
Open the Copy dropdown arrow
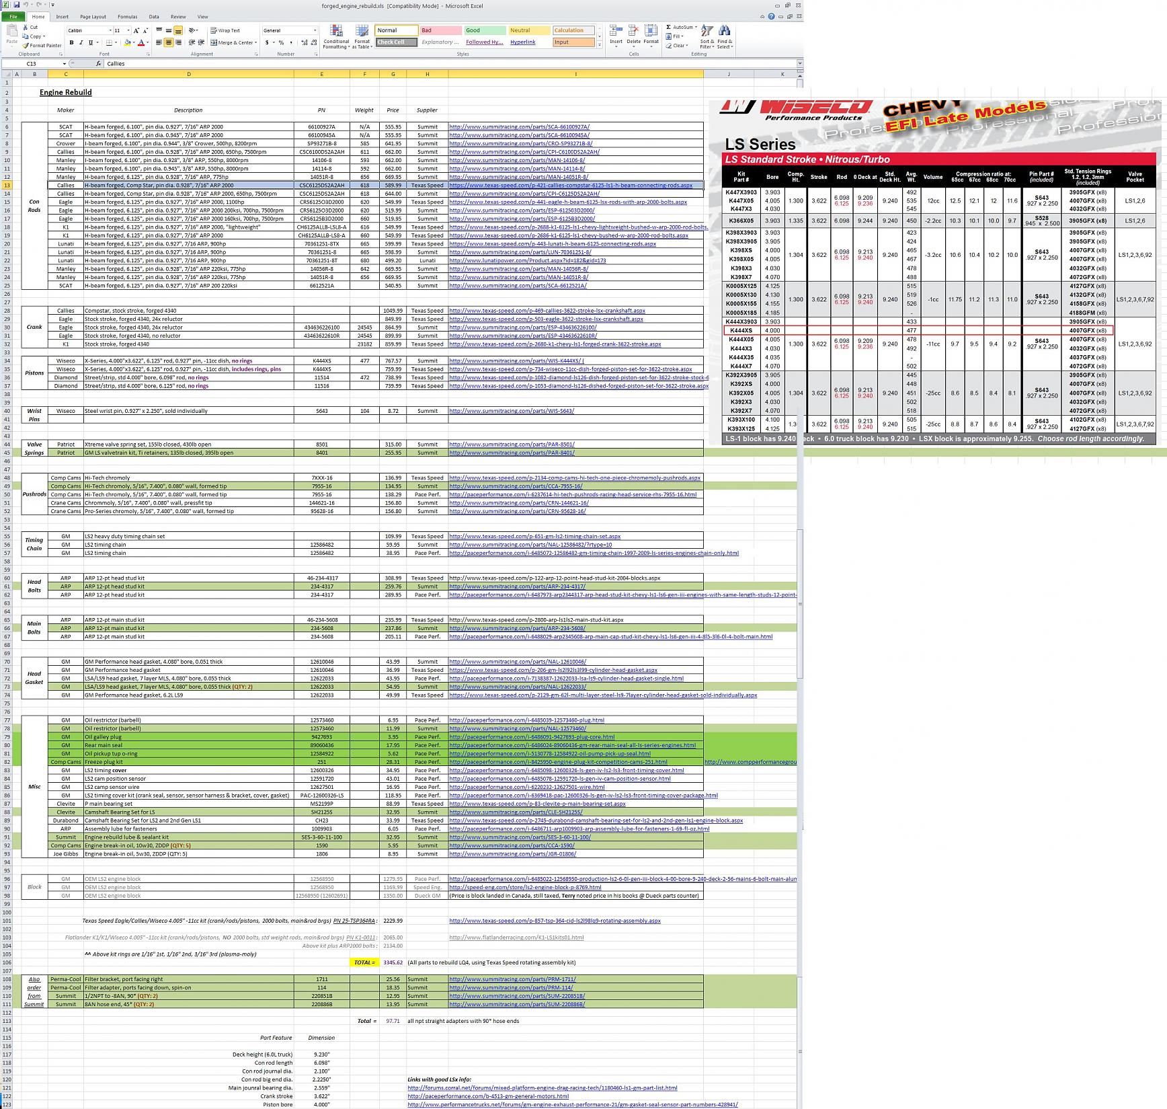pyautogui.click(x=42, y=36)
